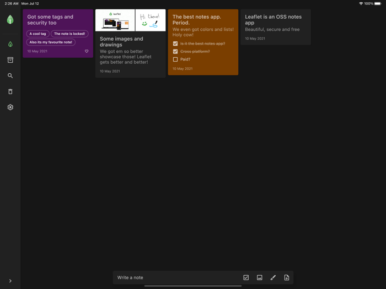
Task: Click the battery indicator in status bar
Action: tap(378, 3)
